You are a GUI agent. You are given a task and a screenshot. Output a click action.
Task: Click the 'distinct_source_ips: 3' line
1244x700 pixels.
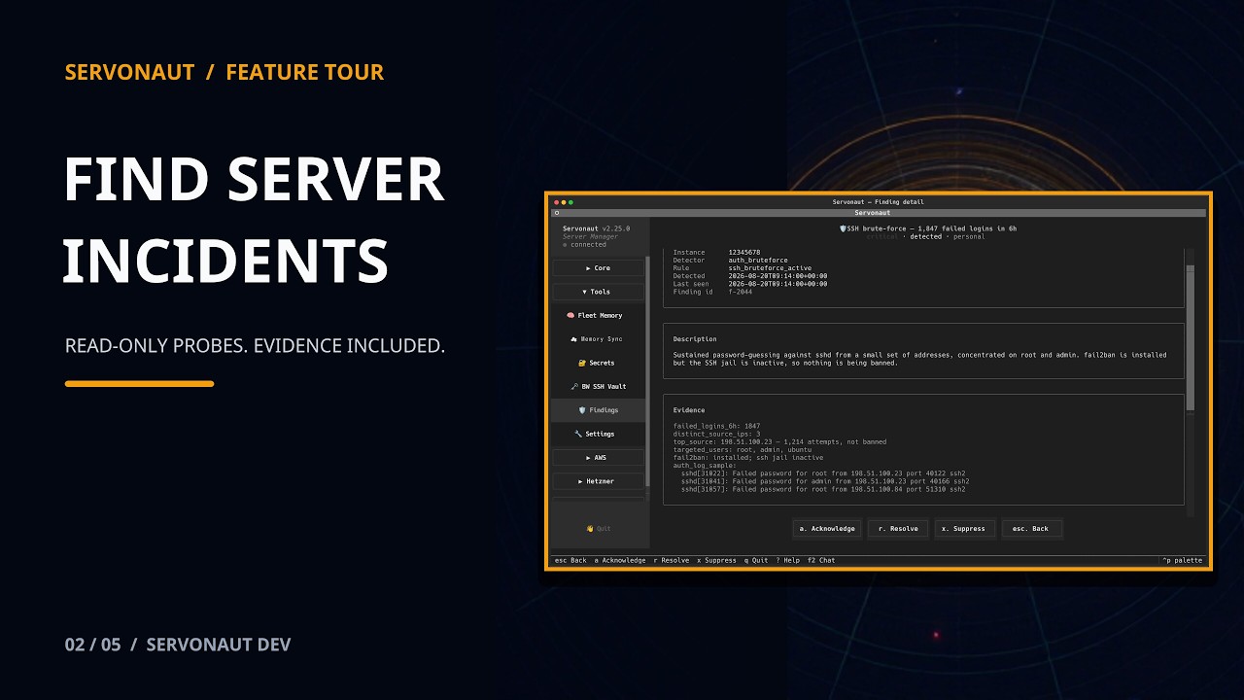pyautogui.click(x=716, y=434)
